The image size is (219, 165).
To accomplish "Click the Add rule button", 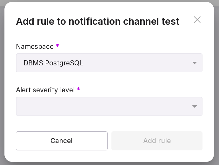I will [x=157, y=141].
